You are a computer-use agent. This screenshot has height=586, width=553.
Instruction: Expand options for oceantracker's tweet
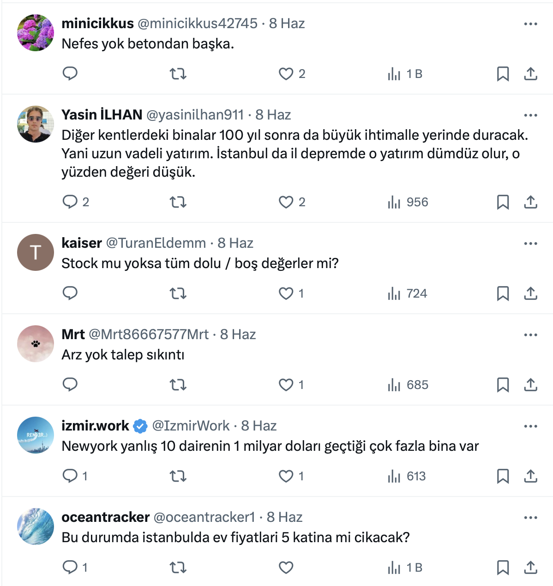pyautogui.click(x=530, y=518)
